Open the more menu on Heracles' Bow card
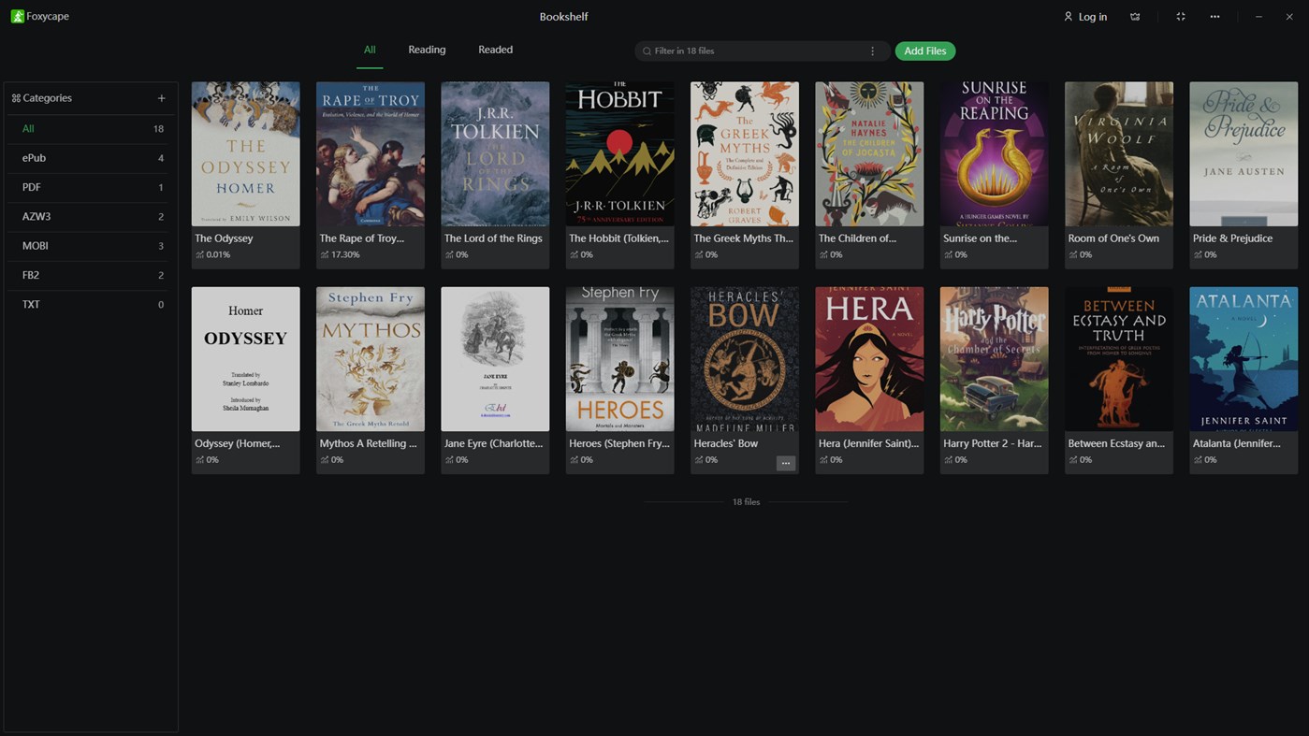This screenshot has width=1309, height=736. tap(786, 463)
